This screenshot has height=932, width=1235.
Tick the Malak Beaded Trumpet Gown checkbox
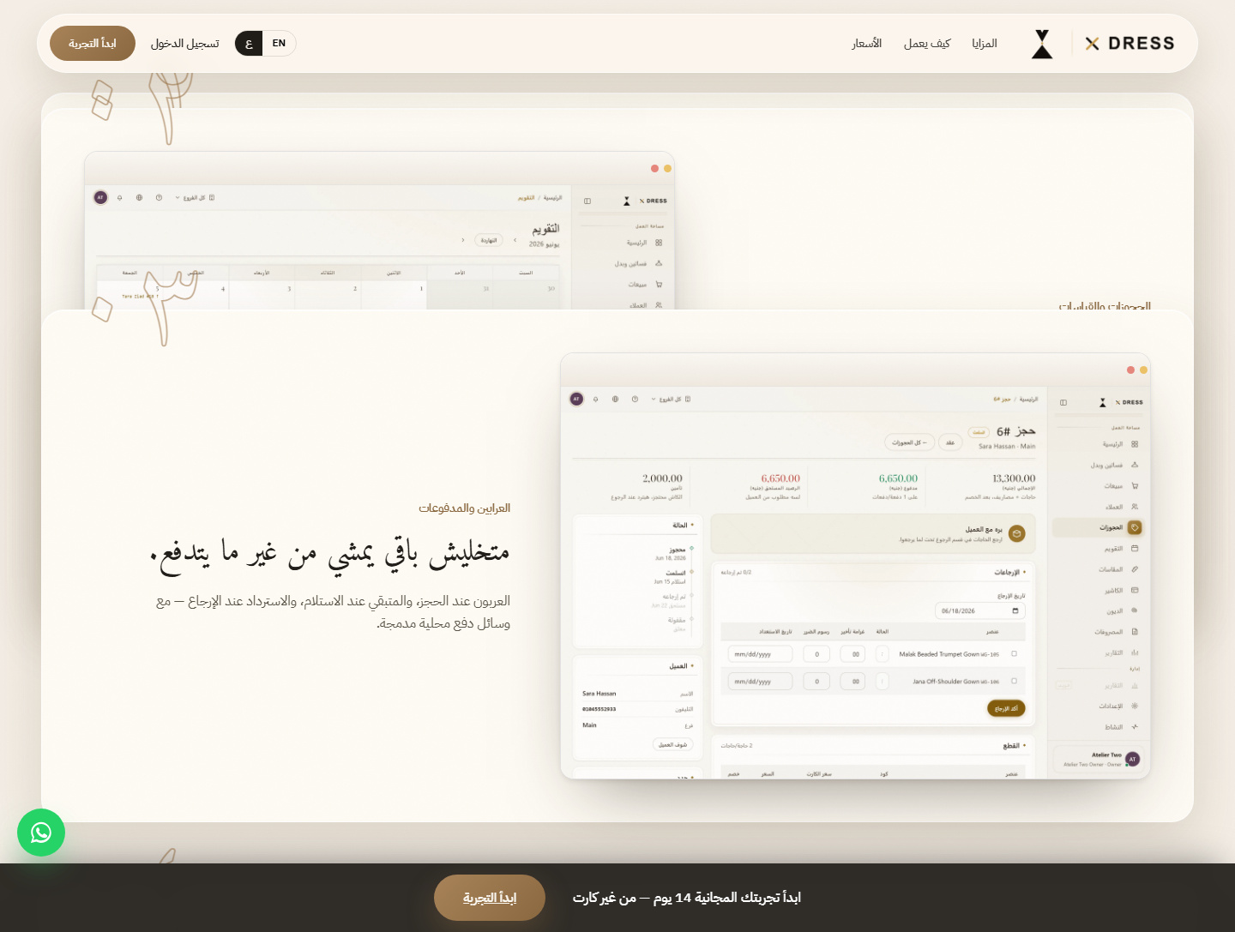tap(1014, 653)
